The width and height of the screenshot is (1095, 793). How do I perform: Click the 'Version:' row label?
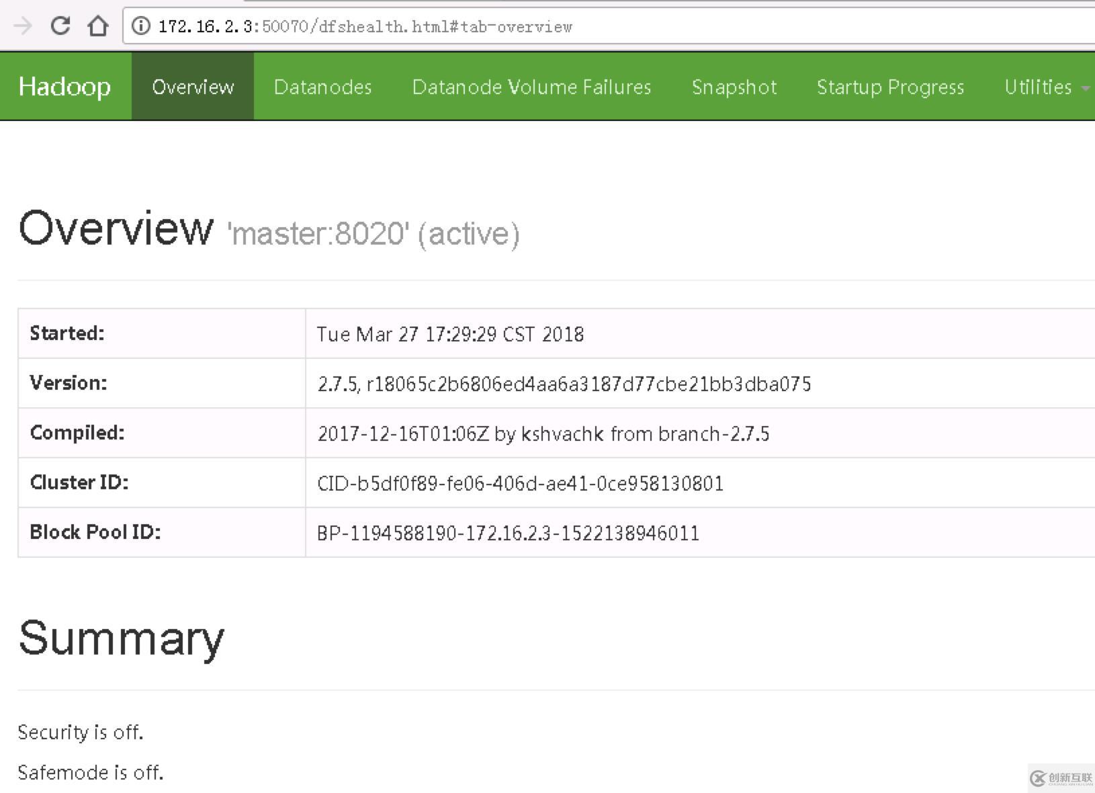point(69,383)
